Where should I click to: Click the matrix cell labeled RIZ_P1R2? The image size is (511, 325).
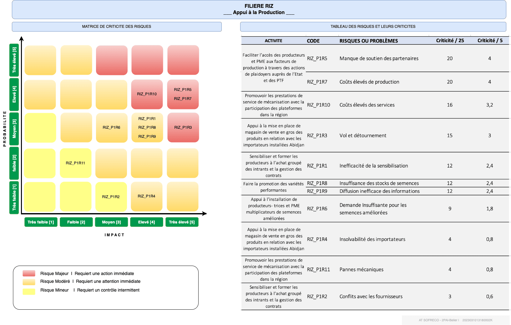(x=111, y=197)
